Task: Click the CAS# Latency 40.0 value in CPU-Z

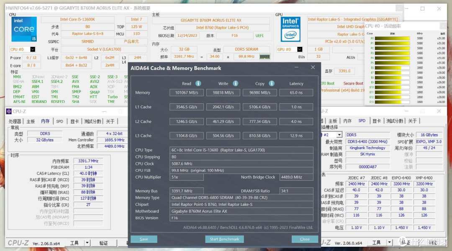Action: 88,174
